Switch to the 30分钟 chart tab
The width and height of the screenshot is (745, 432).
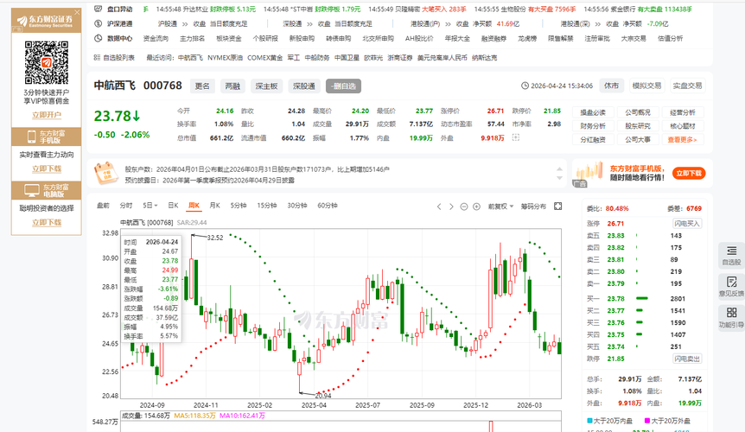(x=297, y=206)
